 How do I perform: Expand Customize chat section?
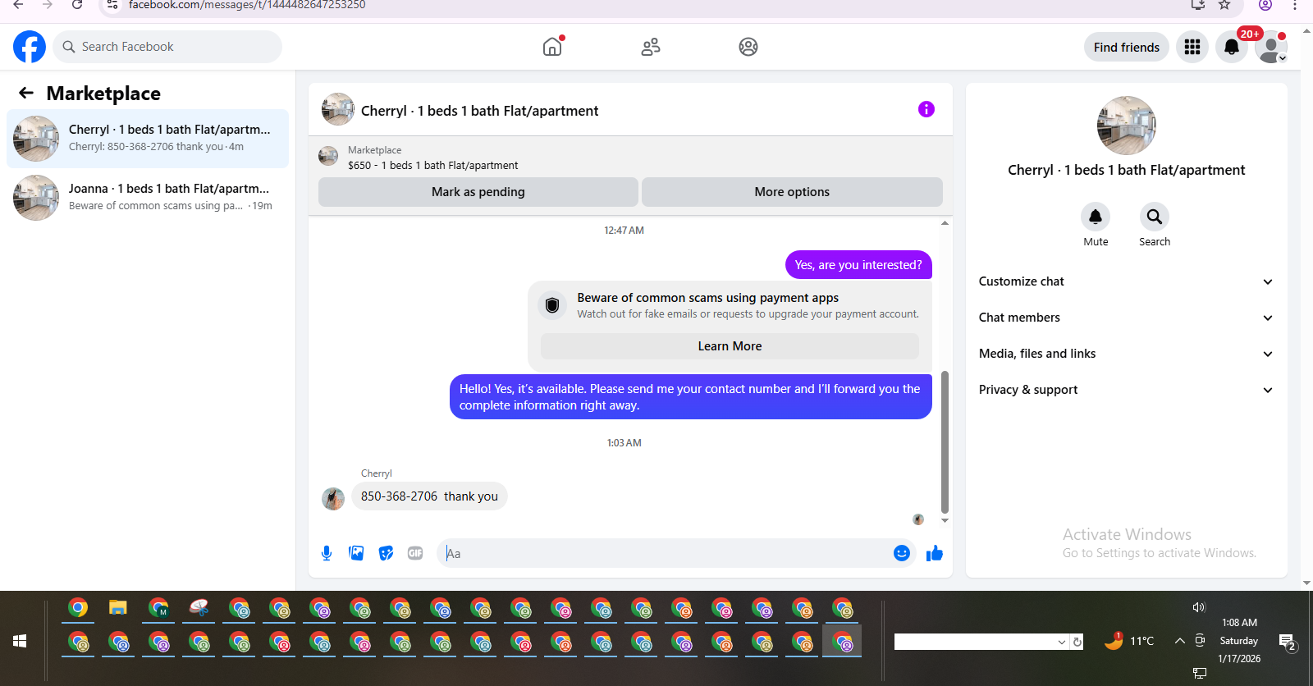point(1126,281)
